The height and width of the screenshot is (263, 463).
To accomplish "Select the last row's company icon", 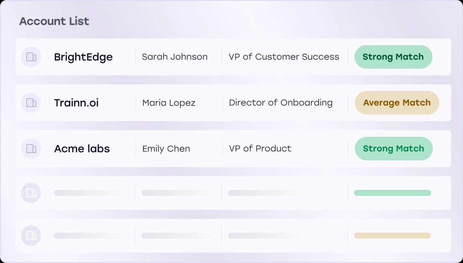I will pyautogui.click(x=31, y=236).
